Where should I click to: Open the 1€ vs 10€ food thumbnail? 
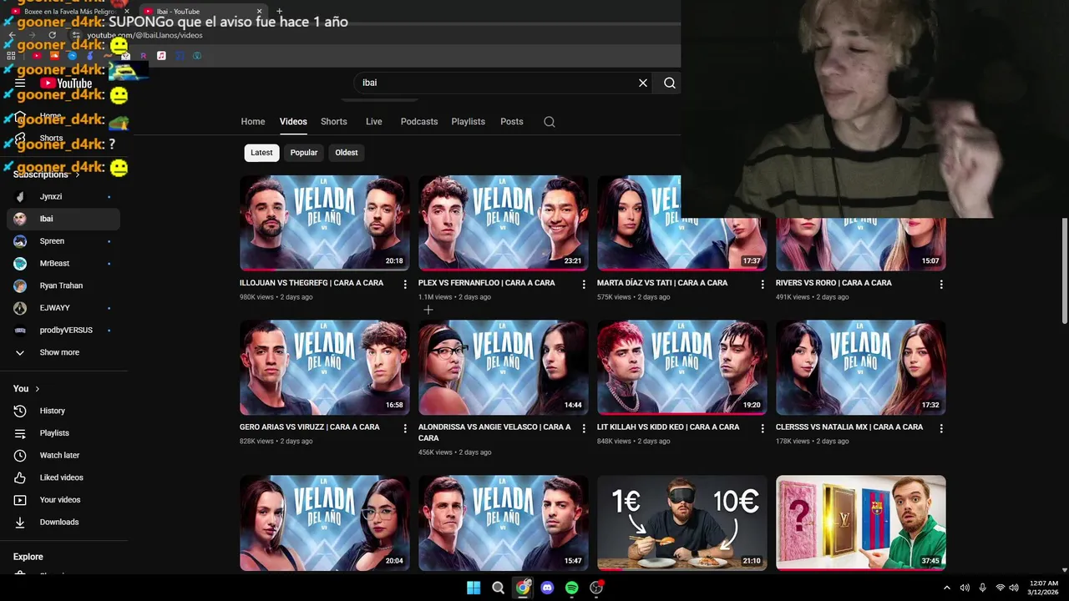click(x=682, y=523)
